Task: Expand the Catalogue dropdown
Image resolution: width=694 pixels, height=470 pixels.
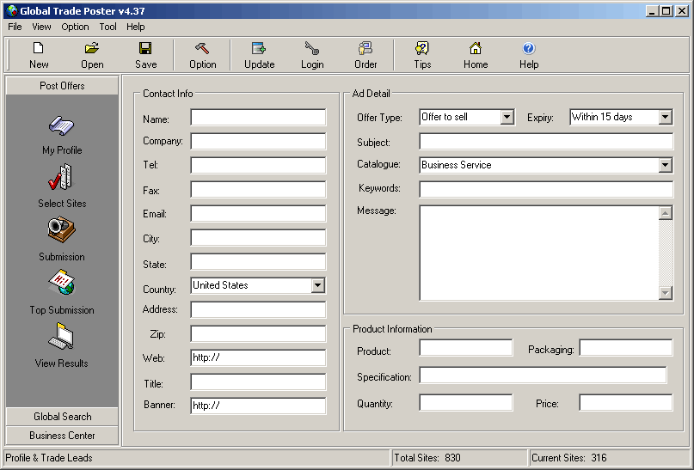Action: click(x=666, y=165)
